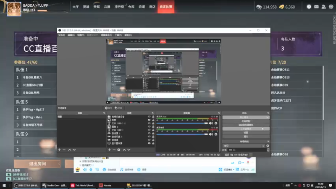Open OBS 文件 menu
Screen dimensions: 336x189
[x=61, y=35]
